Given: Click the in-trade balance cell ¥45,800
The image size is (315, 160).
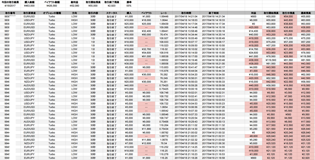Looking at the screenshot, I should 288,20.
